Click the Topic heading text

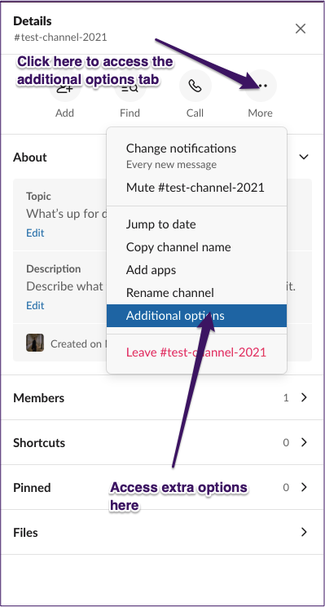(x=38, y=197)
